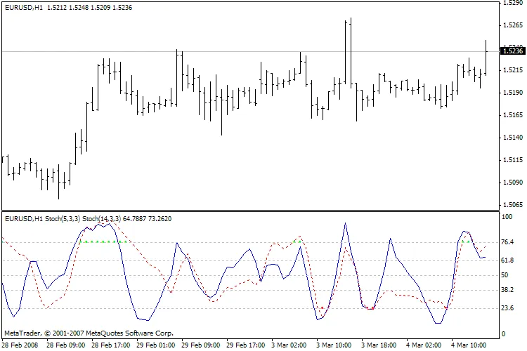Click the 1.5115 price axis label
Screen dimensions: 527x351
tap(512, 161)
